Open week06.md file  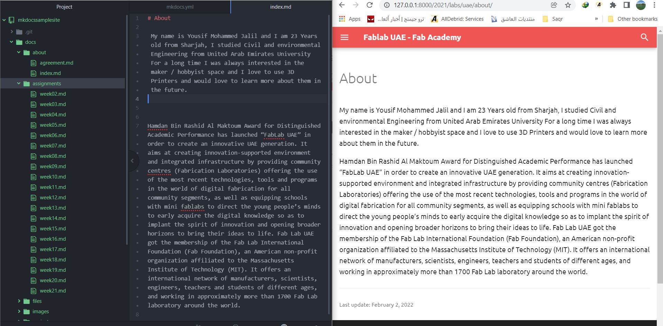(x=53, y=135)
